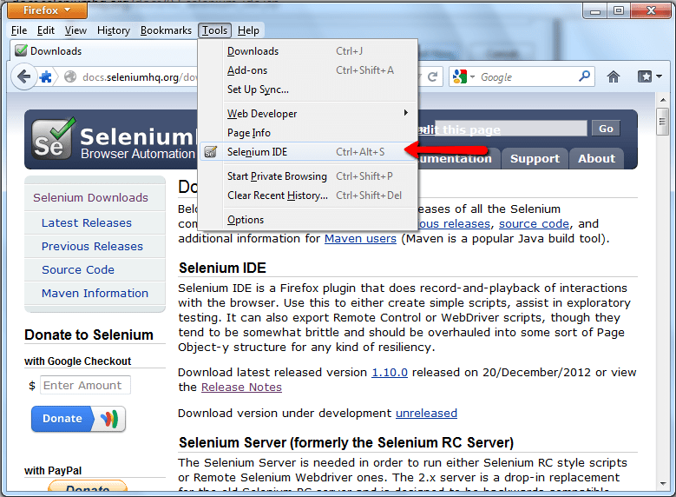Click the Selenium Se logo

coord(54,139)
